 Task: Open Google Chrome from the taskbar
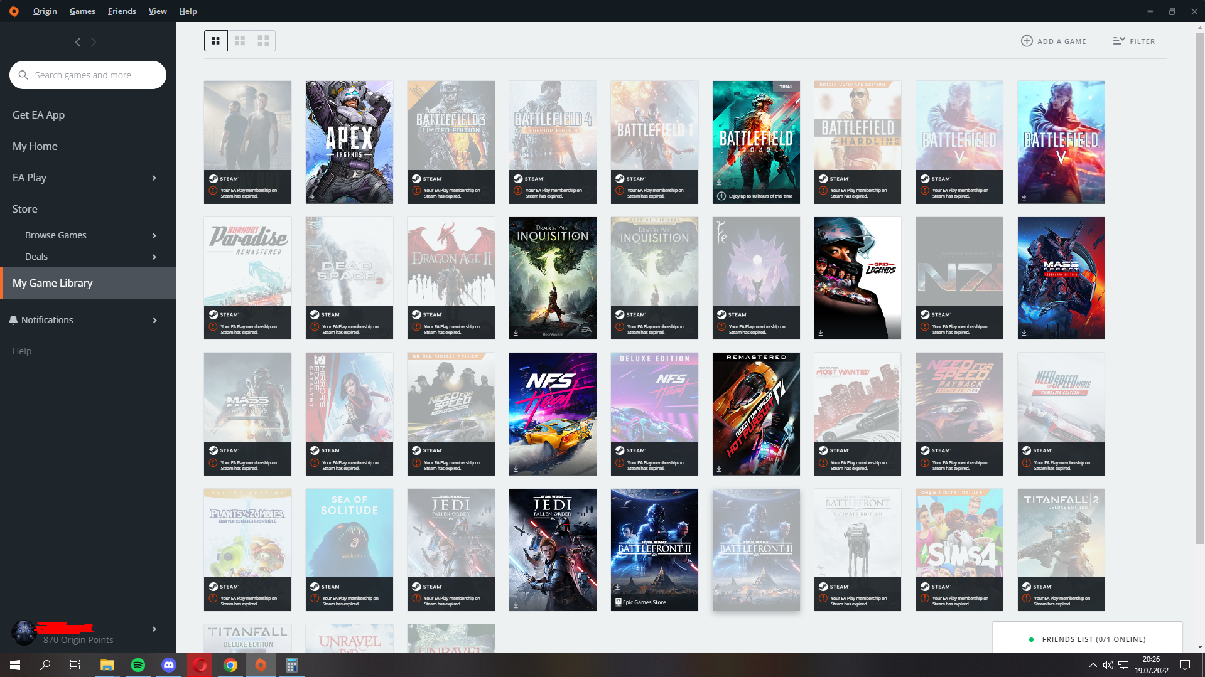pos(230,665)
